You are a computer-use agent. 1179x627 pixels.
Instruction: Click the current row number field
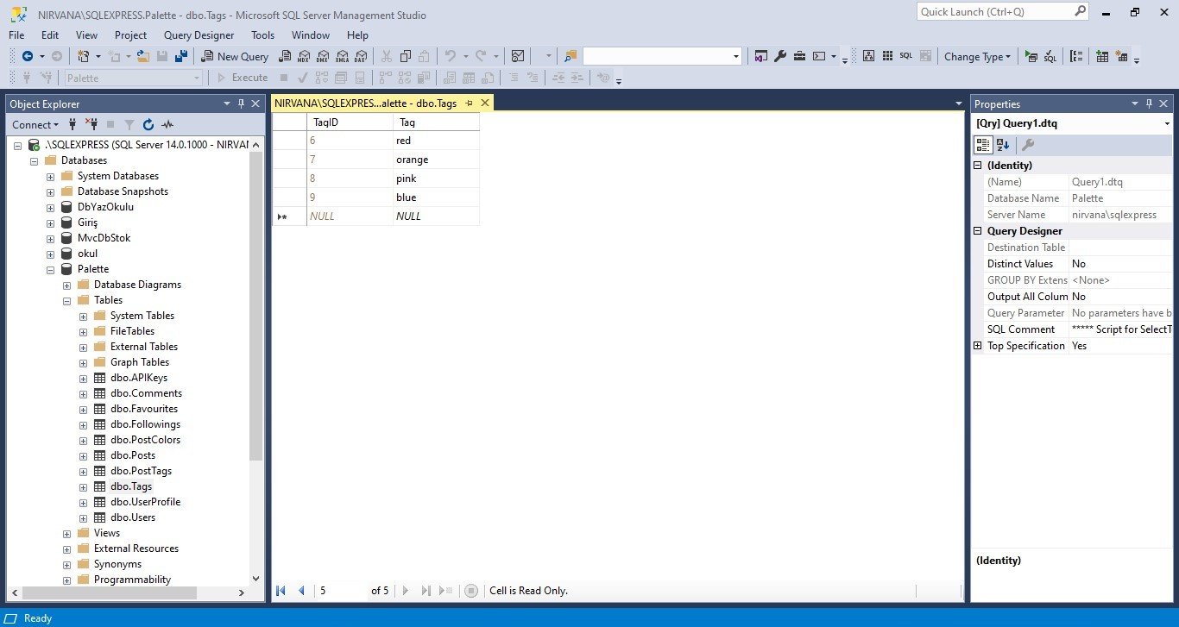click(342, 591)
